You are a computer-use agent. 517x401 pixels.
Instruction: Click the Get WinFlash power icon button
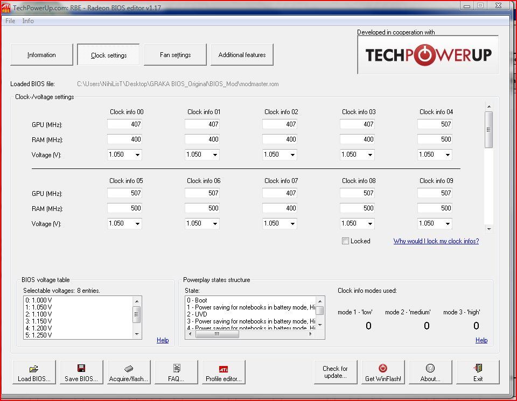click(x=383, y=372)
